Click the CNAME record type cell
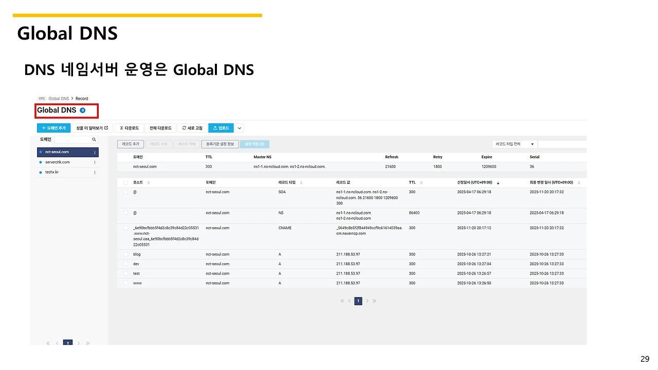658x370 pixels. point(285,228)
